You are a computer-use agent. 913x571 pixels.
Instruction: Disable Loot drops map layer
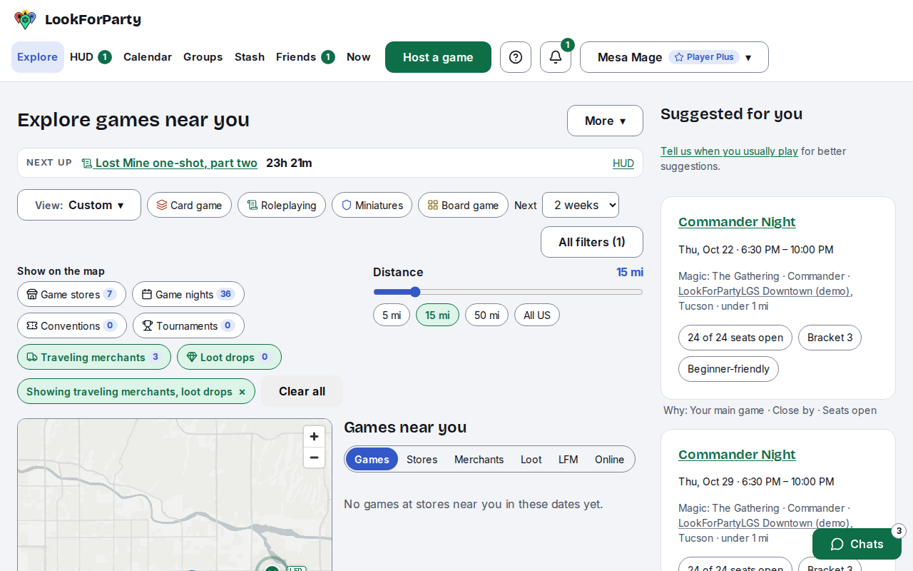[229, 357]
